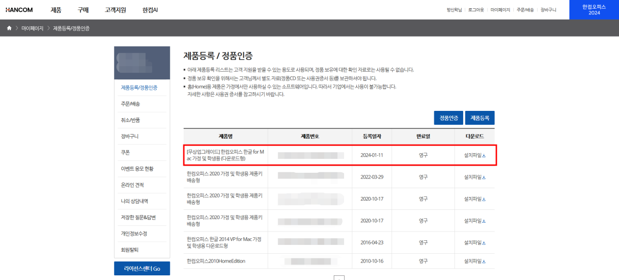Screen dimensions: 619x280
Task: Download 설치파일 for 2024-01-11 product
Action: tap(475, 155)
